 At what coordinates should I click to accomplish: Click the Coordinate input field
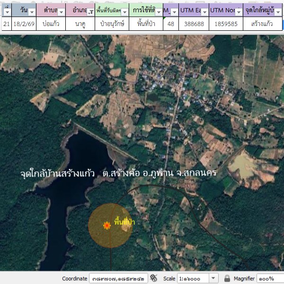click(x=118, y=278)
